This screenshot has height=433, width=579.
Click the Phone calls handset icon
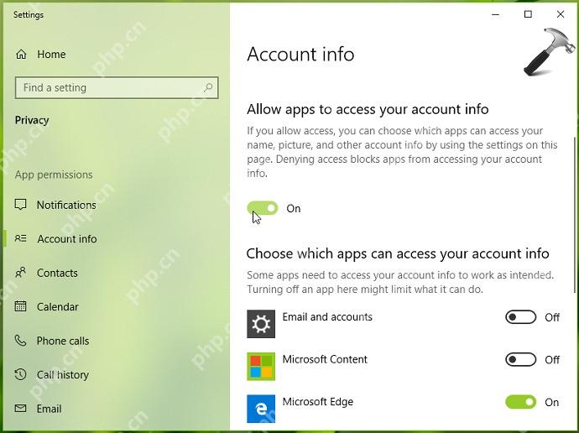[x=21, y=341]
